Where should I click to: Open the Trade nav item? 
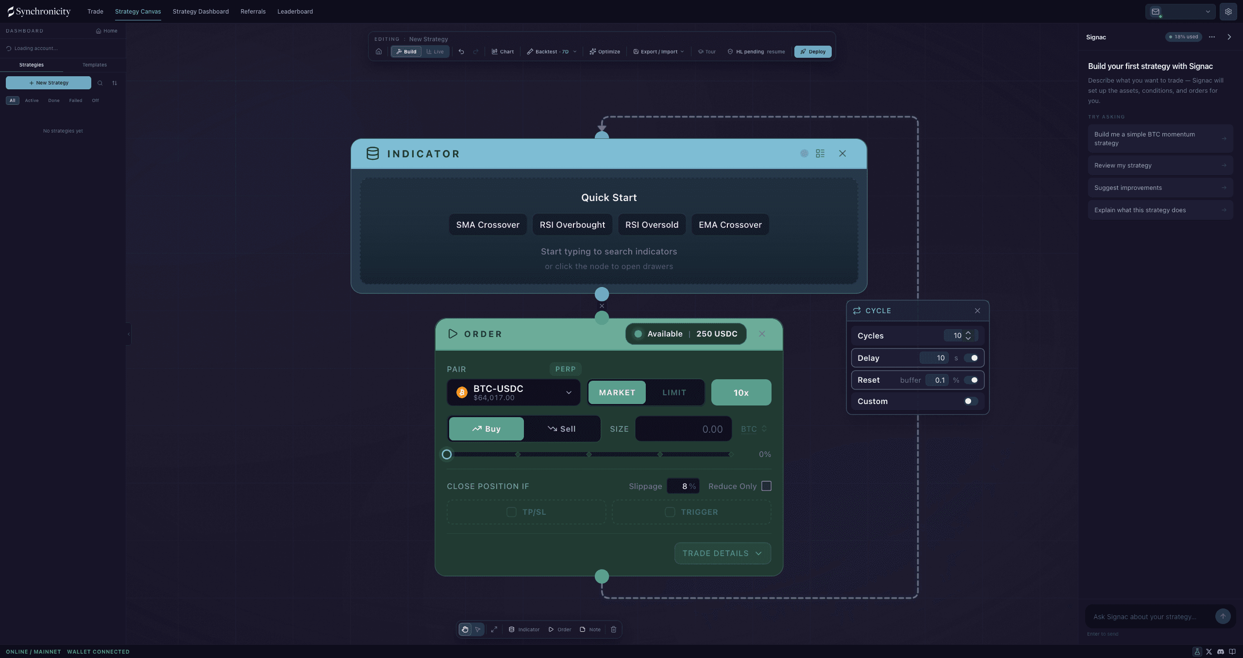[95, 12]
